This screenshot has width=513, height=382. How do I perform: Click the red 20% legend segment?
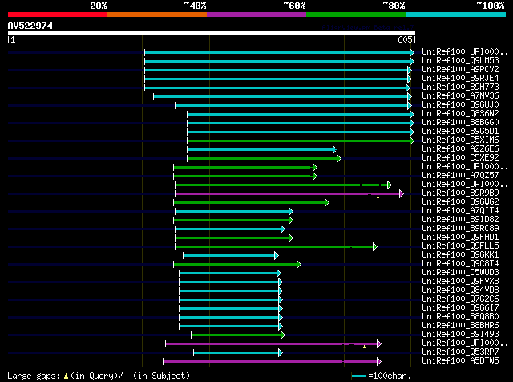coord(58,14)
